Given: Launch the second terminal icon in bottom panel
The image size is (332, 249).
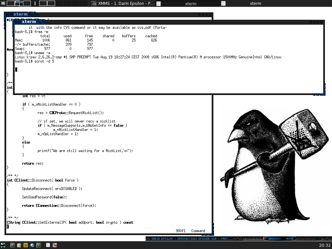Looking at the screenshot, I should click(39, 245).
